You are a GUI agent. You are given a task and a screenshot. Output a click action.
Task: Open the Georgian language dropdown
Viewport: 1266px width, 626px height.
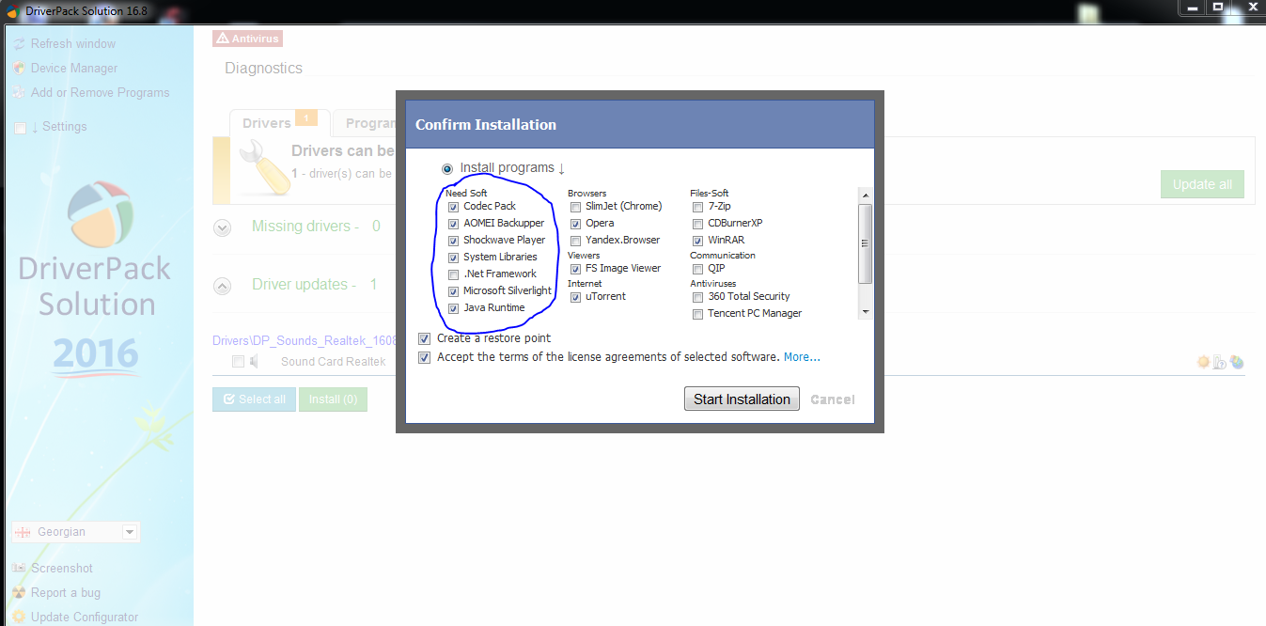(x=76, y=532)
